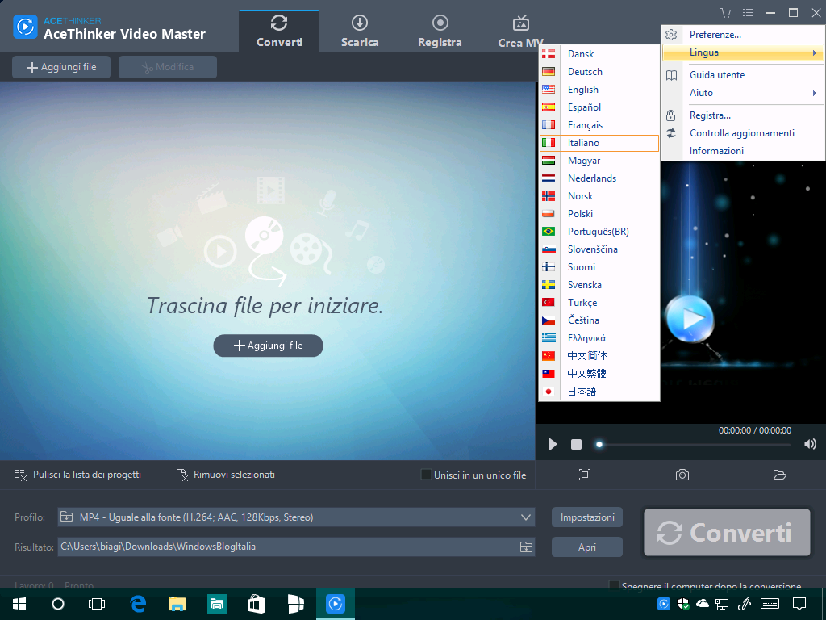The image size is (826, 620).
Task: Open Guida utente from the menu
Action: 743,75
